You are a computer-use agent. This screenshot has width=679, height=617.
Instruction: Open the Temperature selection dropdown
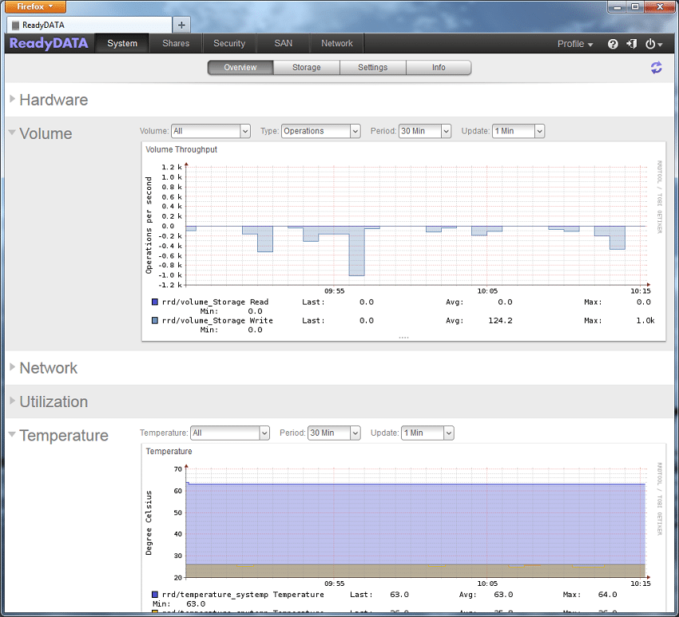[x=230, y=433]
